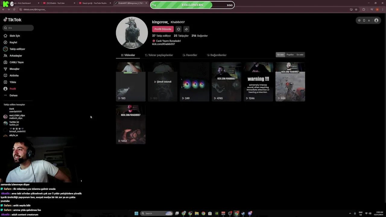Image resolution: width=386 pixels, height=217 pixels.
Task: Open the kick.com/Khabib007 bio link
Action: (x=163, y=44)
